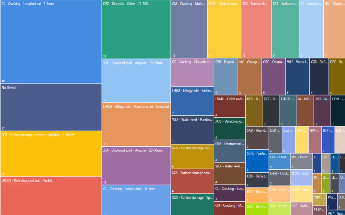Image resolution: width=345 pixels, height=215 pixels.
Task: Select the teal SCS tile with count 9
Action: [x=285, y=29]
